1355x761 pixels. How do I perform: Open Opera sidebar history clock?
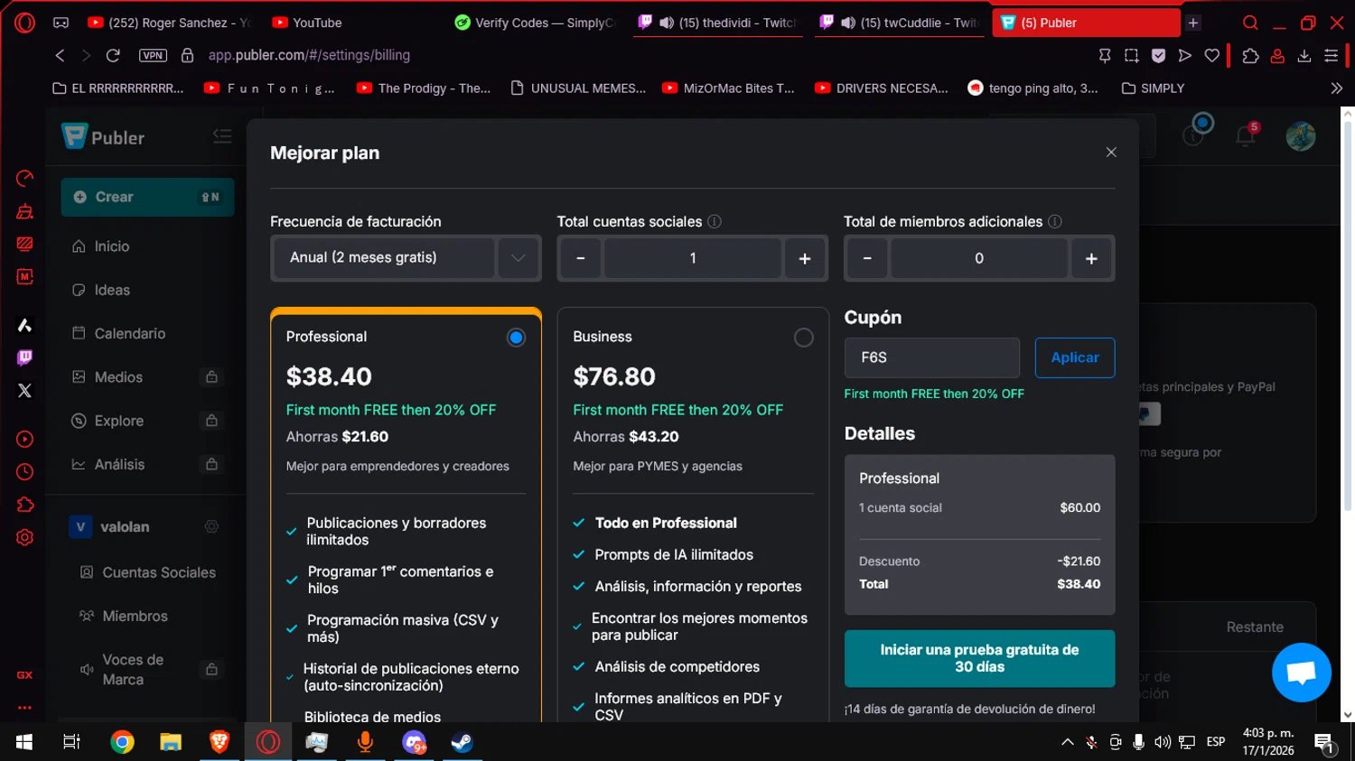click(24, 472)
